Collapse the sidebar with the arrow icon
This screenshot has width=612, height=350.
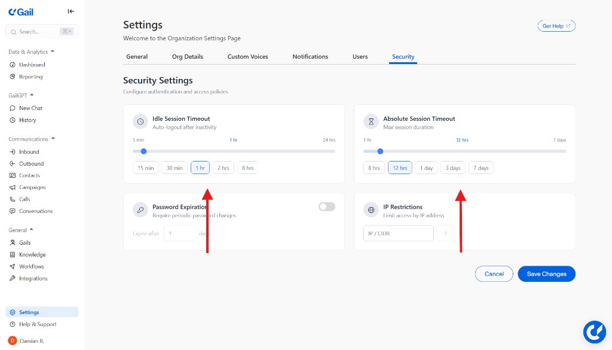71,11
